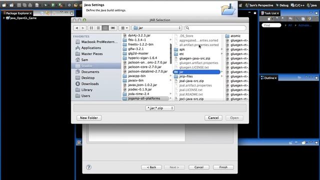Expand Java_OpenGL_Game project in Package Explorer
This screenshot has height=180, width=320.
pos(4,18)
